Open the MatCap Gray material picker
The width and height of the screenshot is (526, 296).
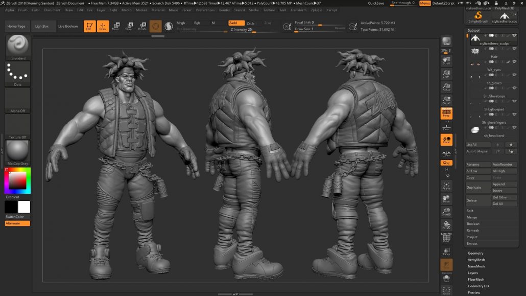click(18, 152)
